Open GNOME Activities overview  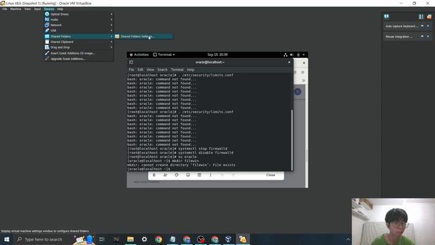point(139,54)
